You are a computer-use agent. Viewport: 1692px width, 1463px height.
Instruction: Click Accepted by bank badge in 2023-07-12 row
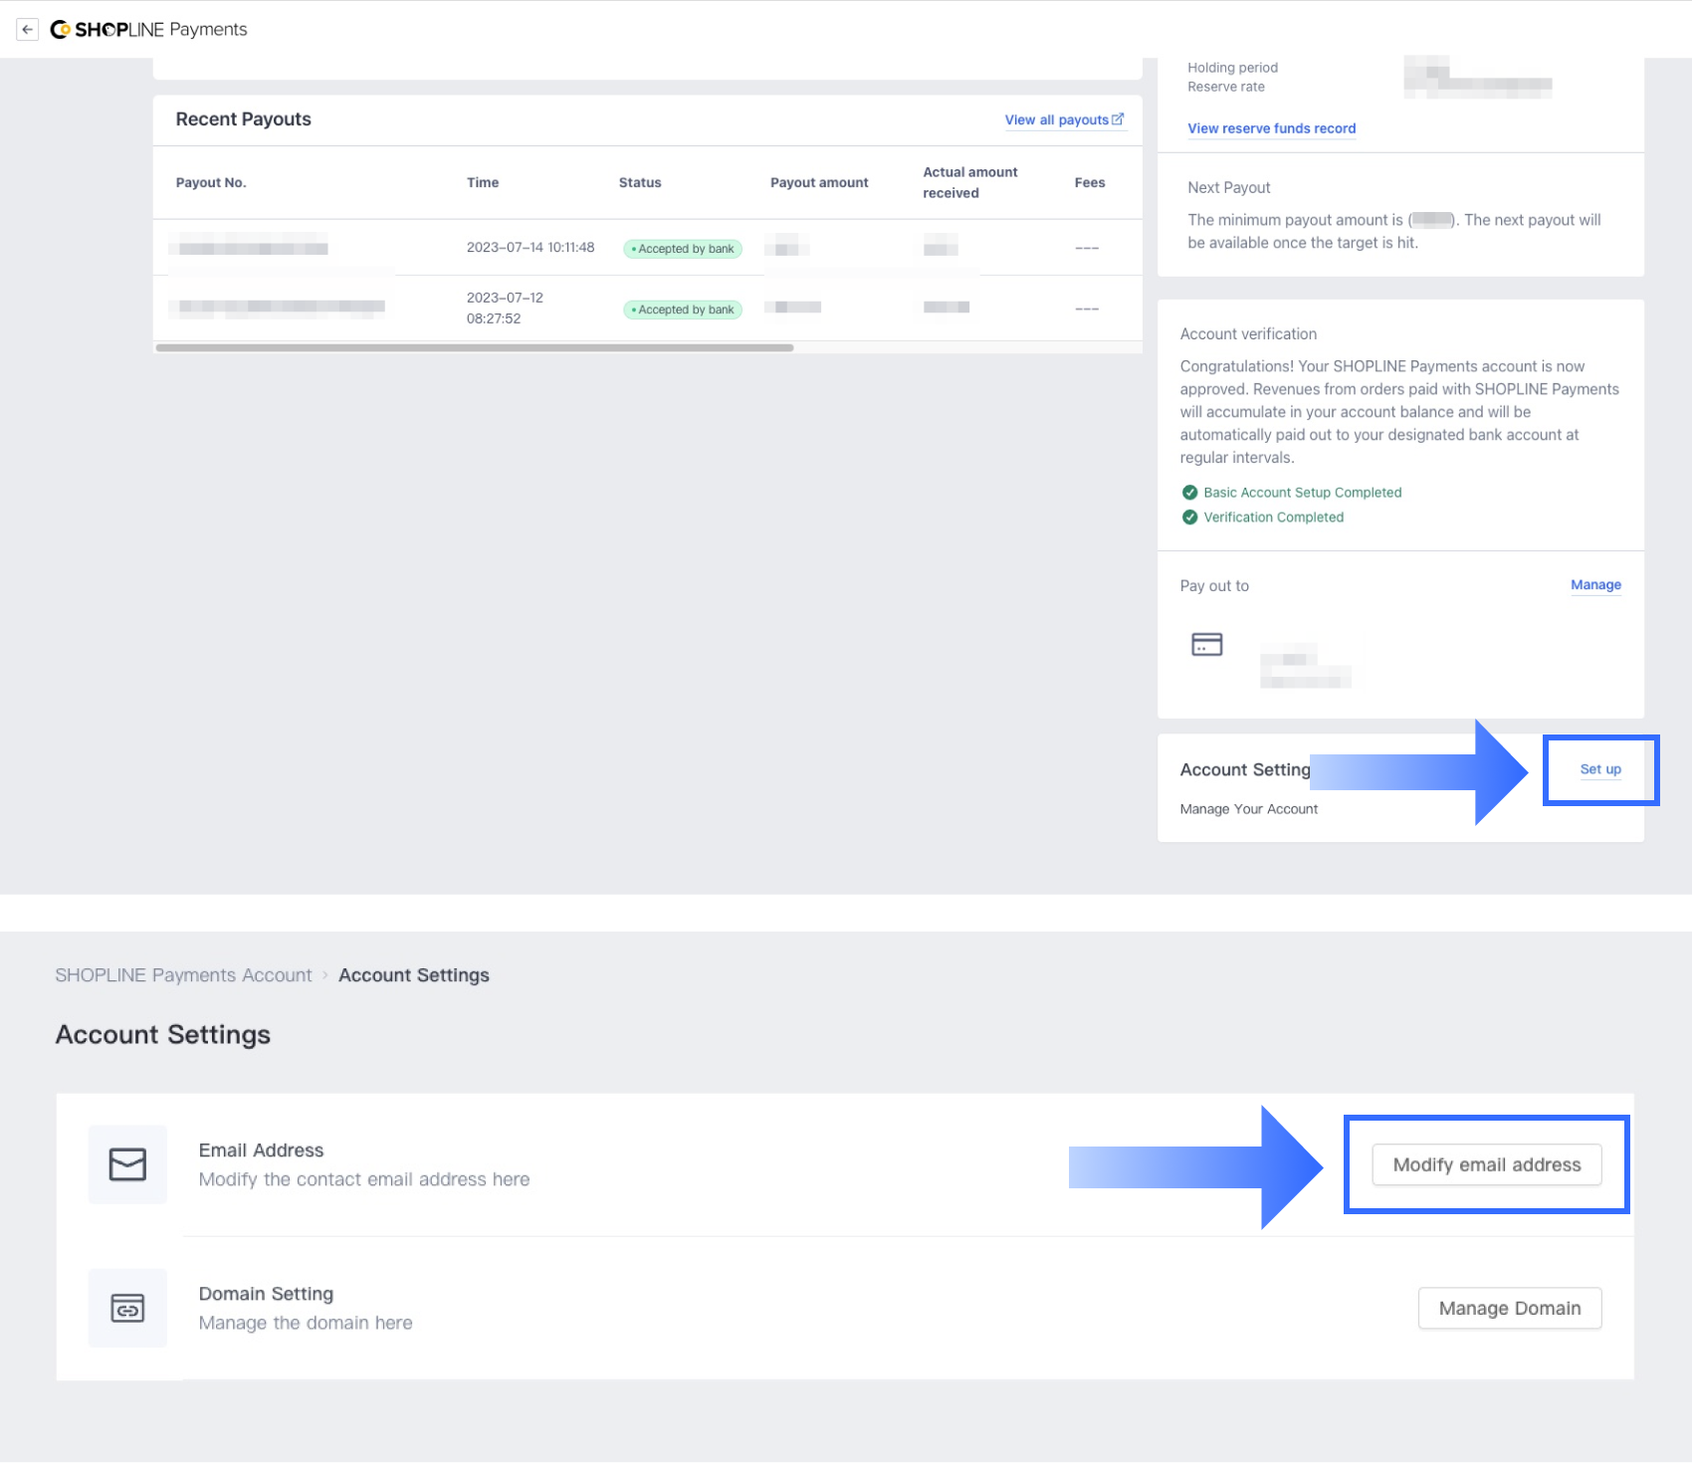click(x=683, y=310)
